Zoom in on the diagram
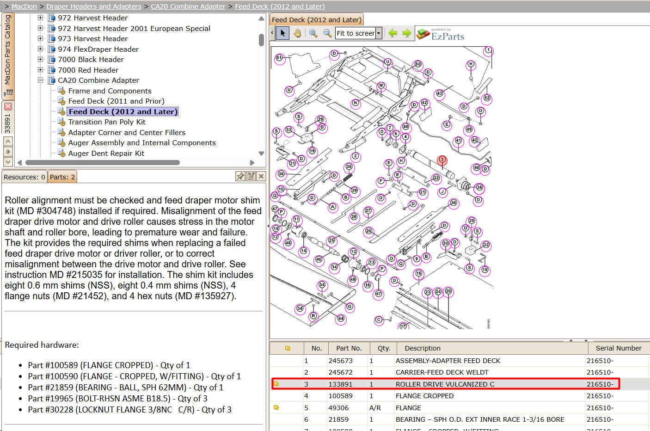The image size is (650, 431). [x=313, y=33]
